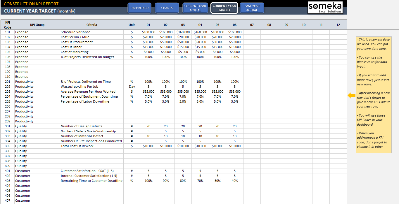Select the Schedule Variance criteria cell
Image resolution: width=399 pixels, height=204 pixels.
tap(91, 32)
